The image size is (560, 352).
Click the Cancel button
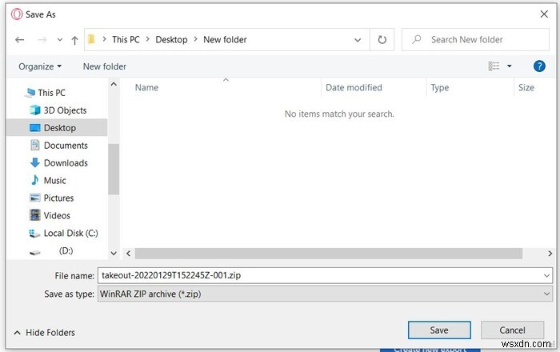point(512,330)
